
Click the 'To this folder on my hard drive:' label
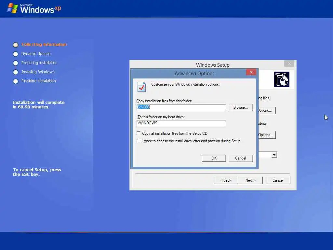161,117
